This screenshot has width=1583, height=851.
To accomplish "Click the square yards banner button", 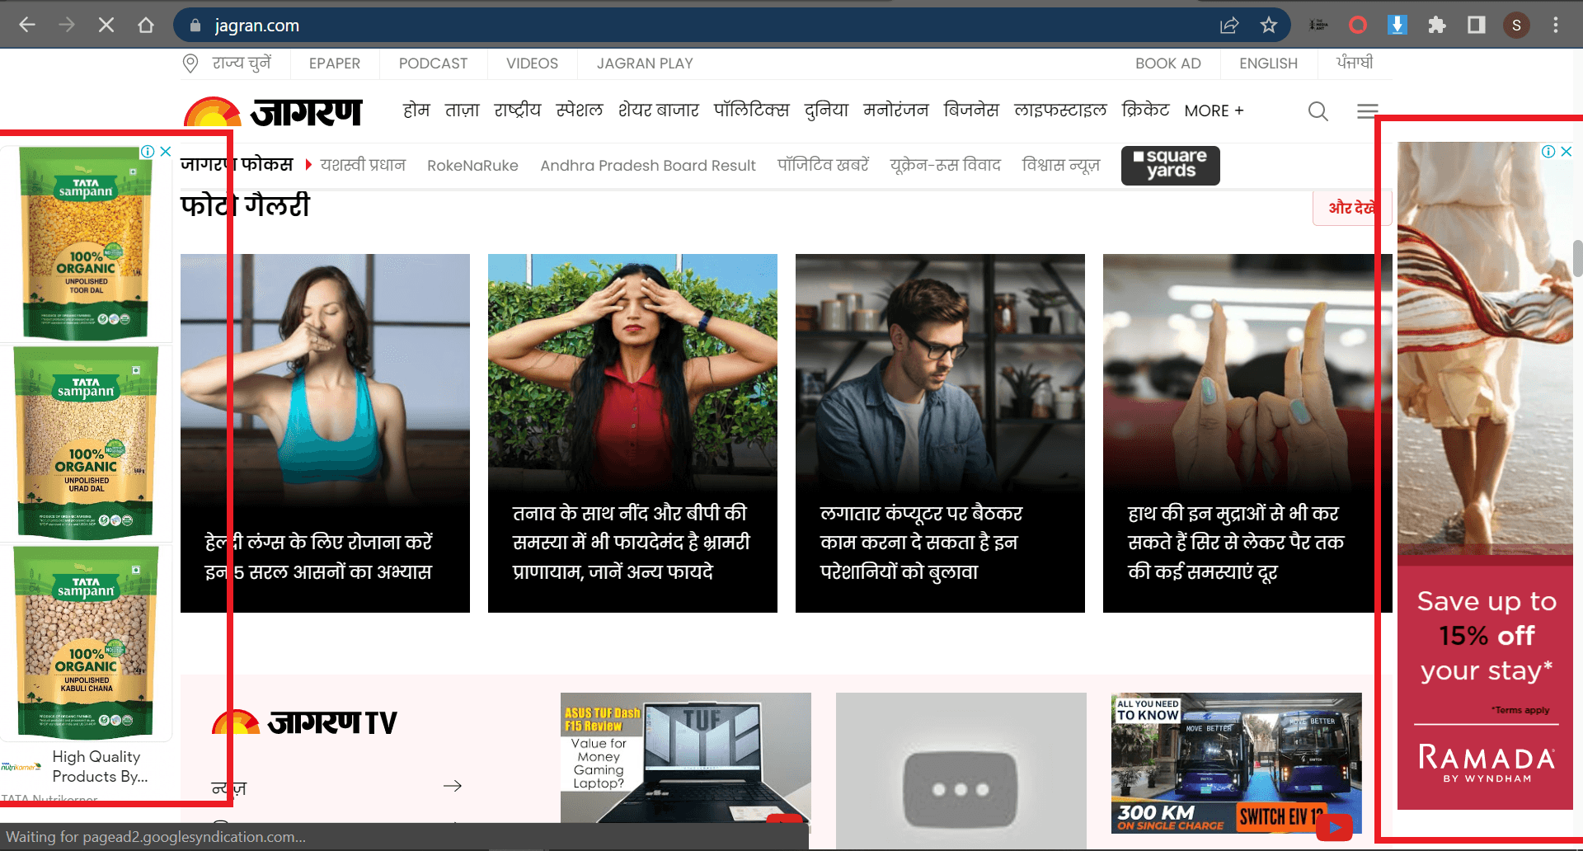I will (1170, 165).
